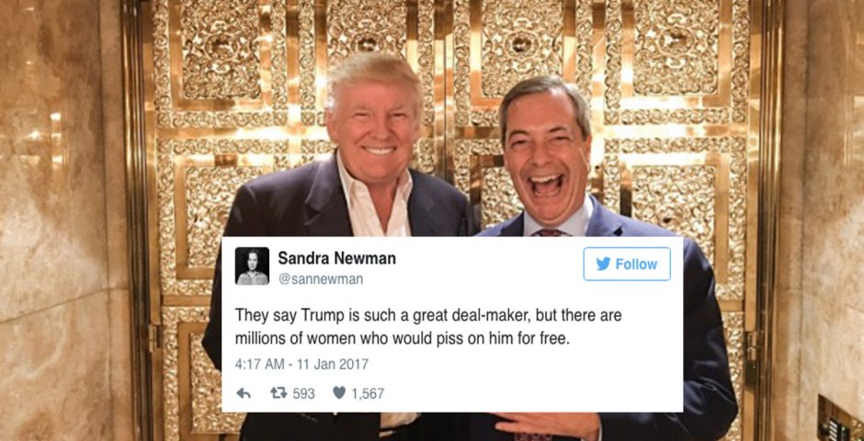This screenshot has width=864, height=441.
Task: View the 1,567 likes count
Action: (x=368, y=393)
